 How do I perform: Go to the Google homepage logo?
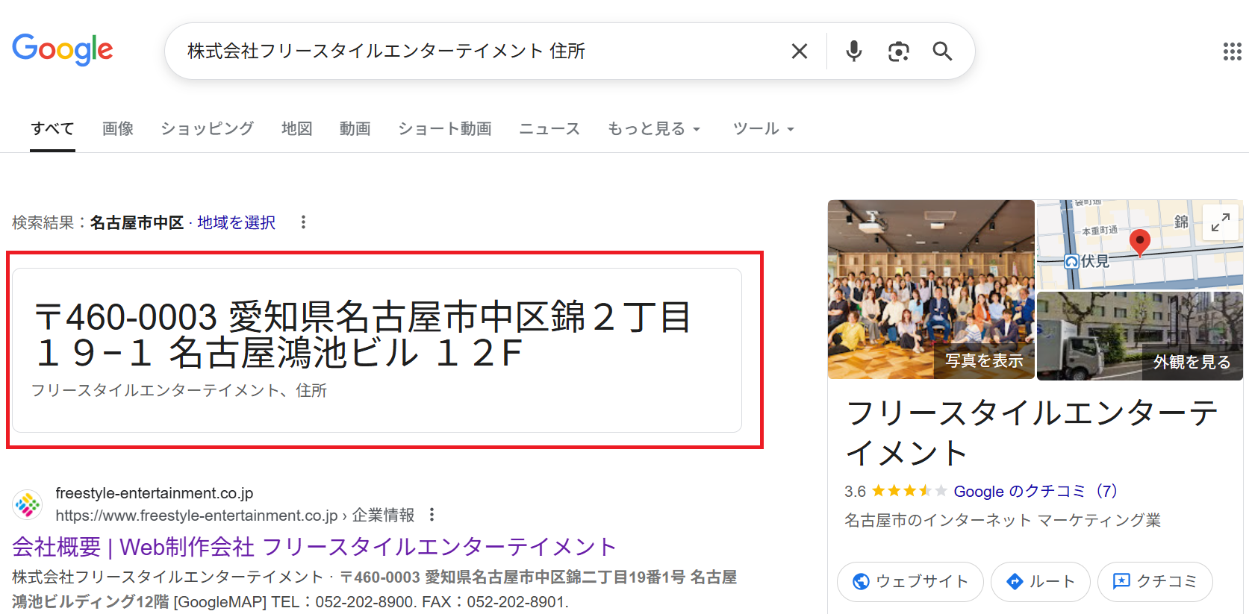tap(63, 50)
